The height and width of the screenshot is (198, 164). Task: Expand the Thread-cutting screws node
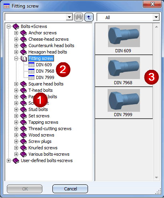(16, 129)
